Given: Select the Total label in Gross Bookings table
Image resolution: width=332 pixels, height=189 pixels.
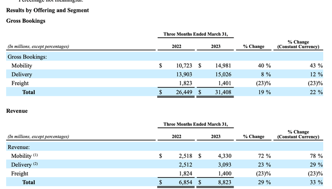Looking at the screenshot, I should click(29, 92).
